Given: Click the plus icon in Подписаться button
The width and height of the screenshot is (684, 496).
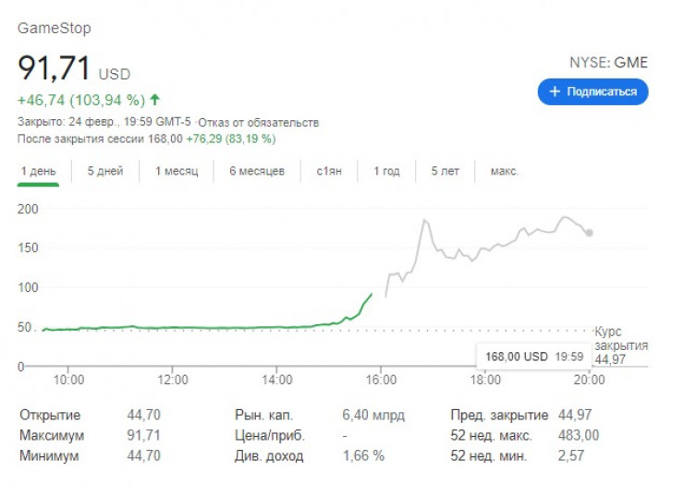Looking at the screenshot, I should point(555,91).
